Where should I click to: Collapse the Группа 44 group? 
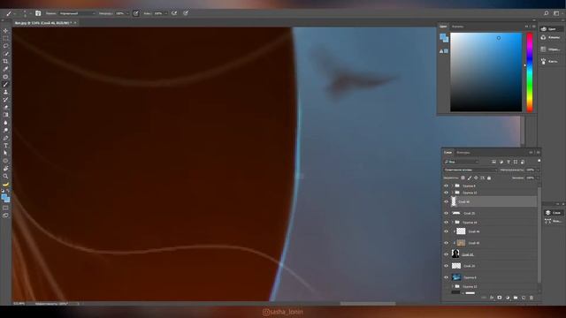[452, 222]
